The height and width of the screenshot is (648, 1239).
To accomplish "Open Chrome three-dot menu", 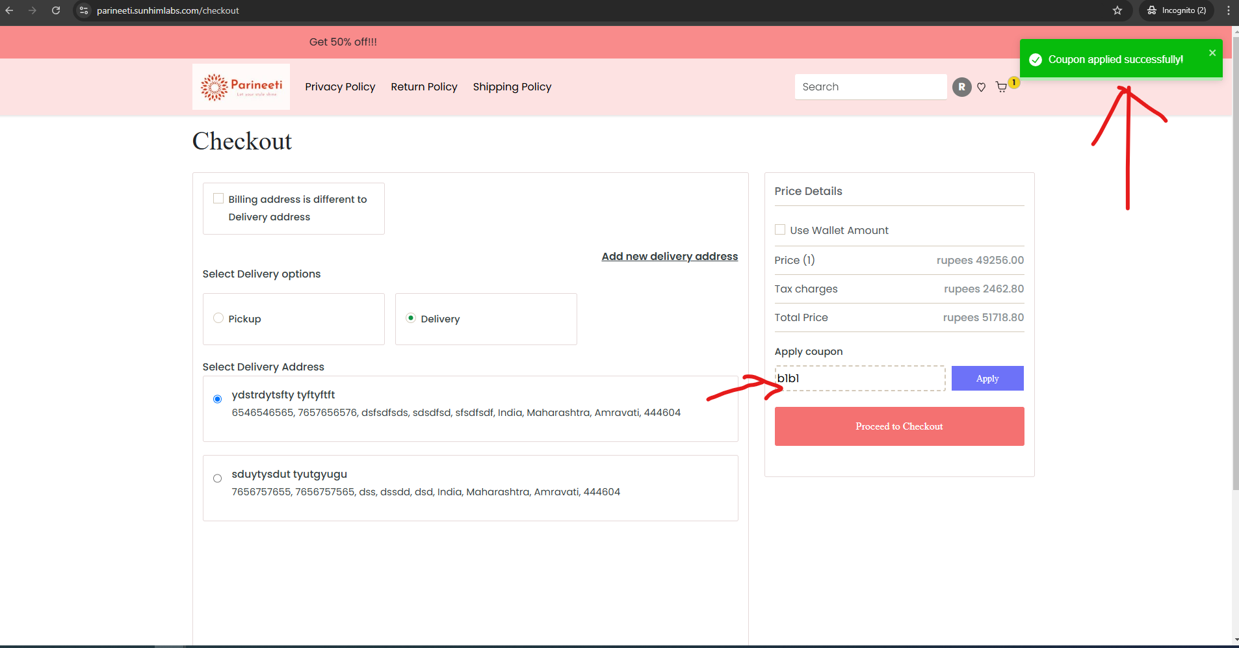I will point(1228,10).
